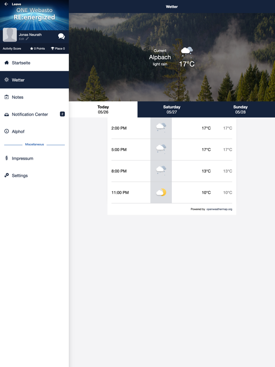Click the Edit profile text
The image size is (275, 367).
click(x=21, y=39)
